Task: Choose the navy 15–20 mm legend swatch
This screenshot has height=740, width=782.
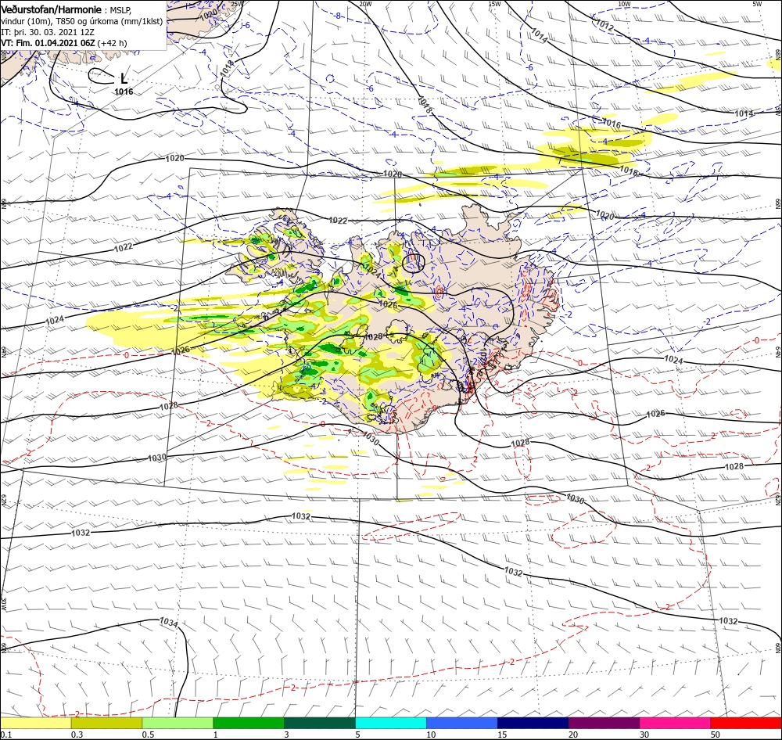Action: click(x=533, y=724)
